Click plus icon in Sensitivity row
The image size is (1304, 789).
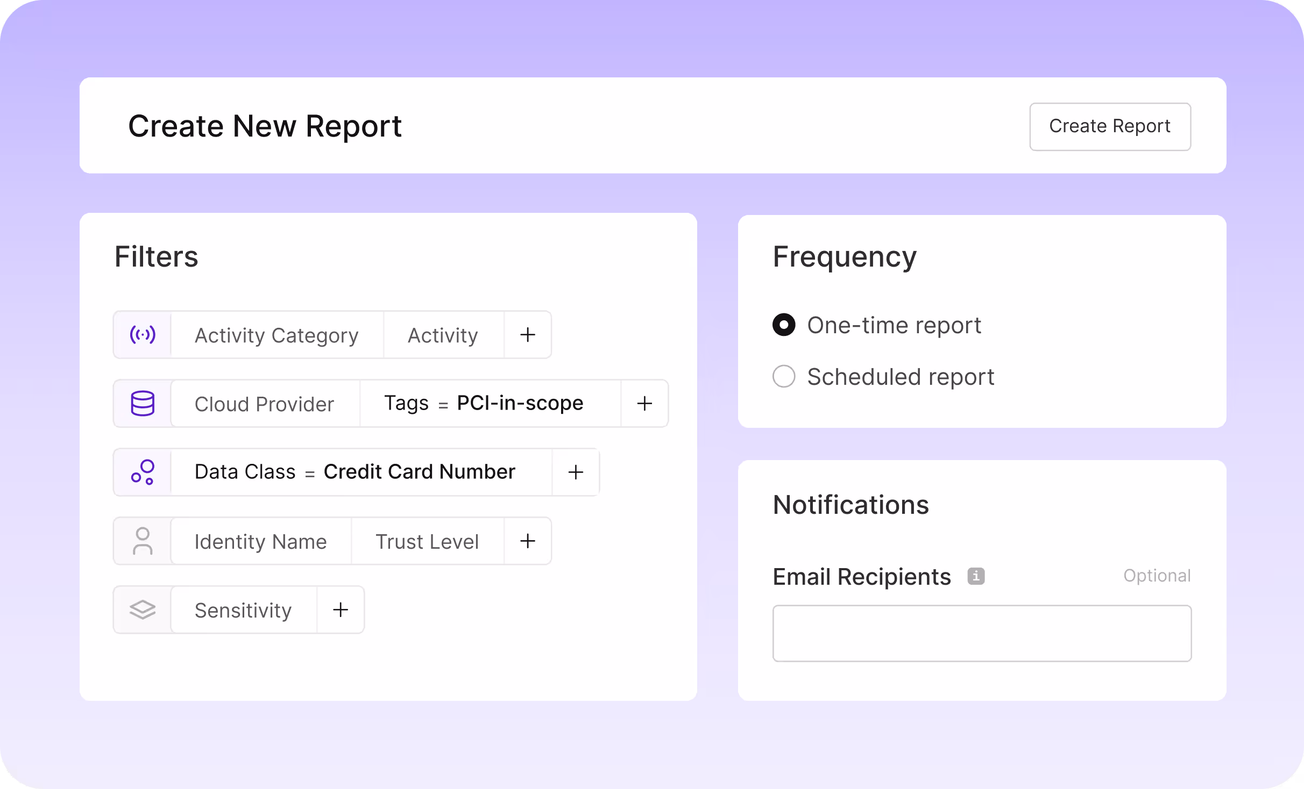pyautogui.click(x=341, y=609)
